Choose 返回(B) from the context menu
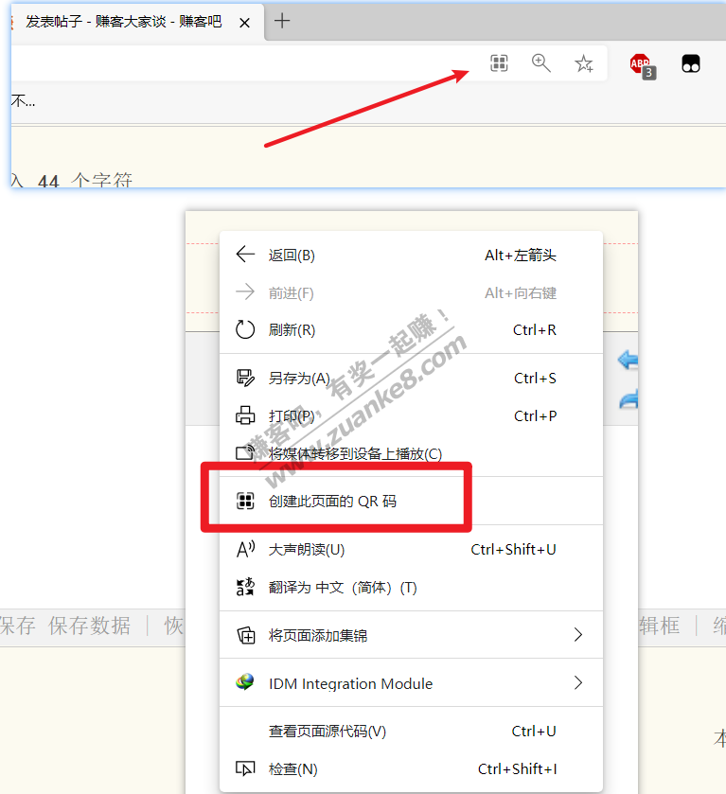This screenshot has width=726, height=794. [x=292, y=255]
